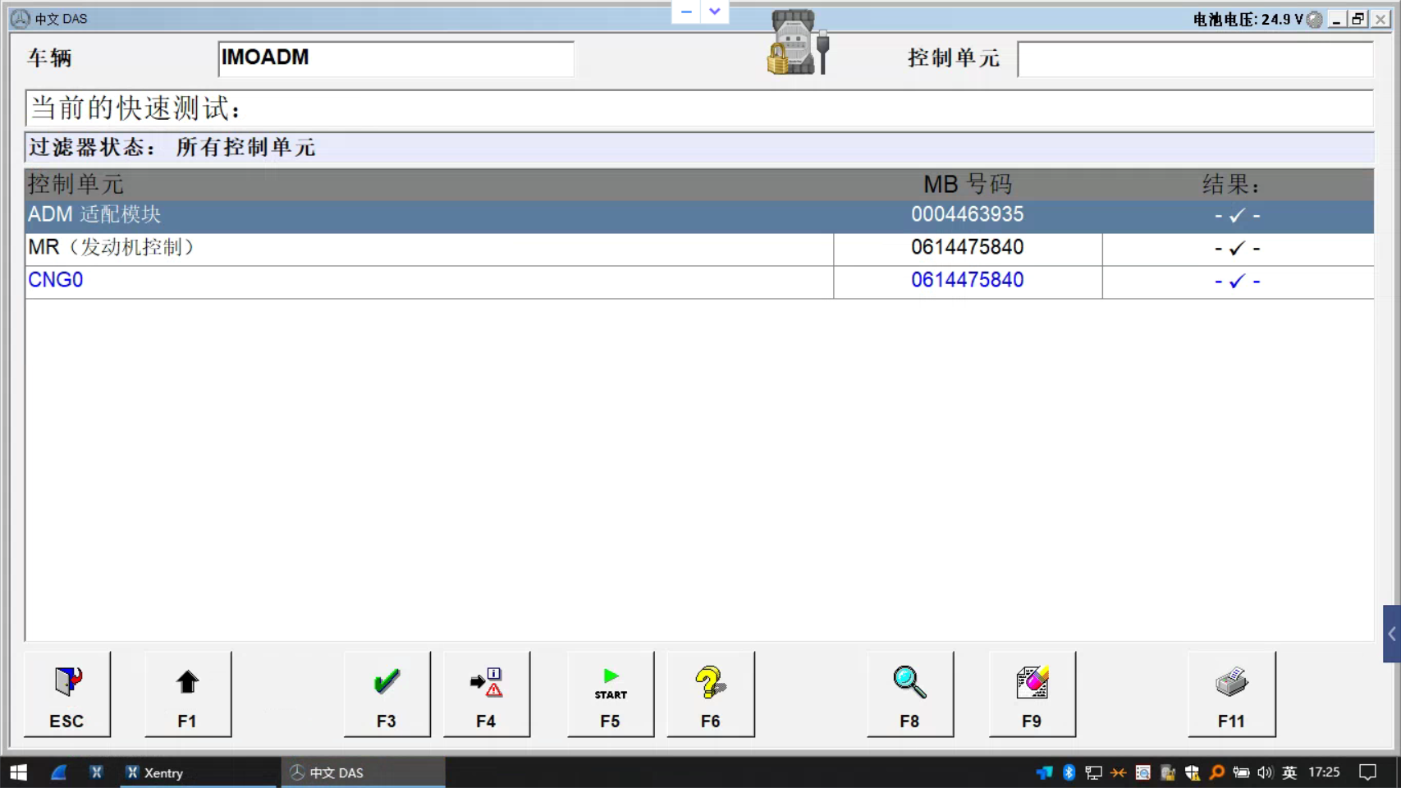Click the result checkmark in ADM row
The height and width of the screenshot is (788, 1401).
1238,216
